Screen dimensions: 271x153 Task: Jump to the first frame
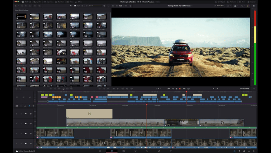(169, 89)
